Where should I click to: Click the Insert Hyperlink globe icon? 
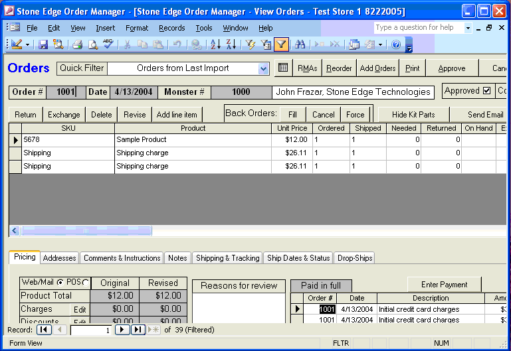[196, 44]
